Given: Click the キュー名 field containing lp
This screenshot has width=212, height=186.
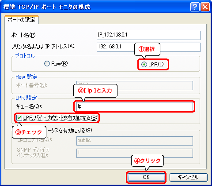Looking at the screenshot, I should pos(135,106).
